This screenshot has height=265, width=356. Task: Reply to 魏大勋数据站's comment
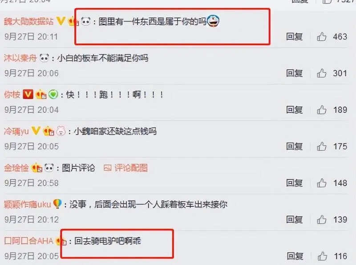tap(294, 36)
